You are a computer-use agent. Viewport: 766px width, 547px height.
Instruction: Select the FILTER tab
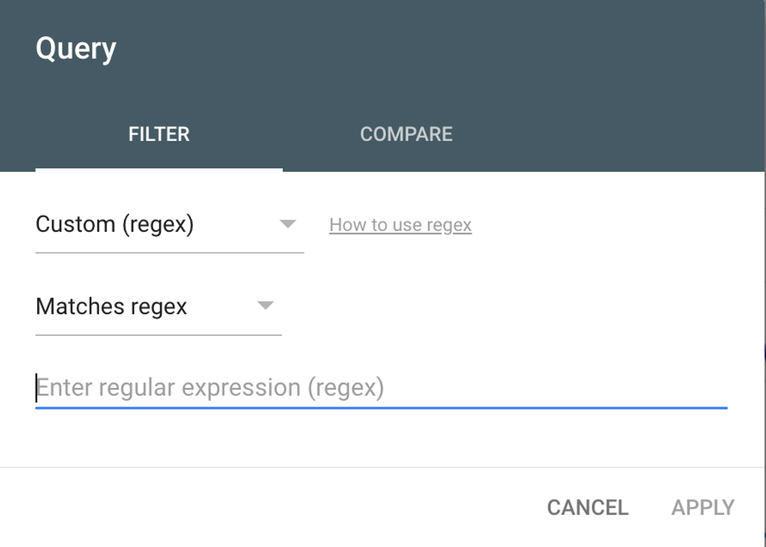pos(159,134)
